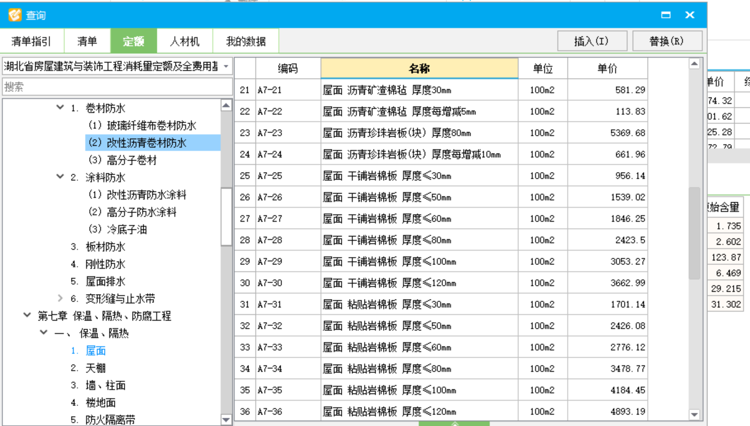Select row A7-27 干铺岩棉板 厚度≤60mm
Image resolution: width=750 pixels, height=426 pixels.
[441, 218]
